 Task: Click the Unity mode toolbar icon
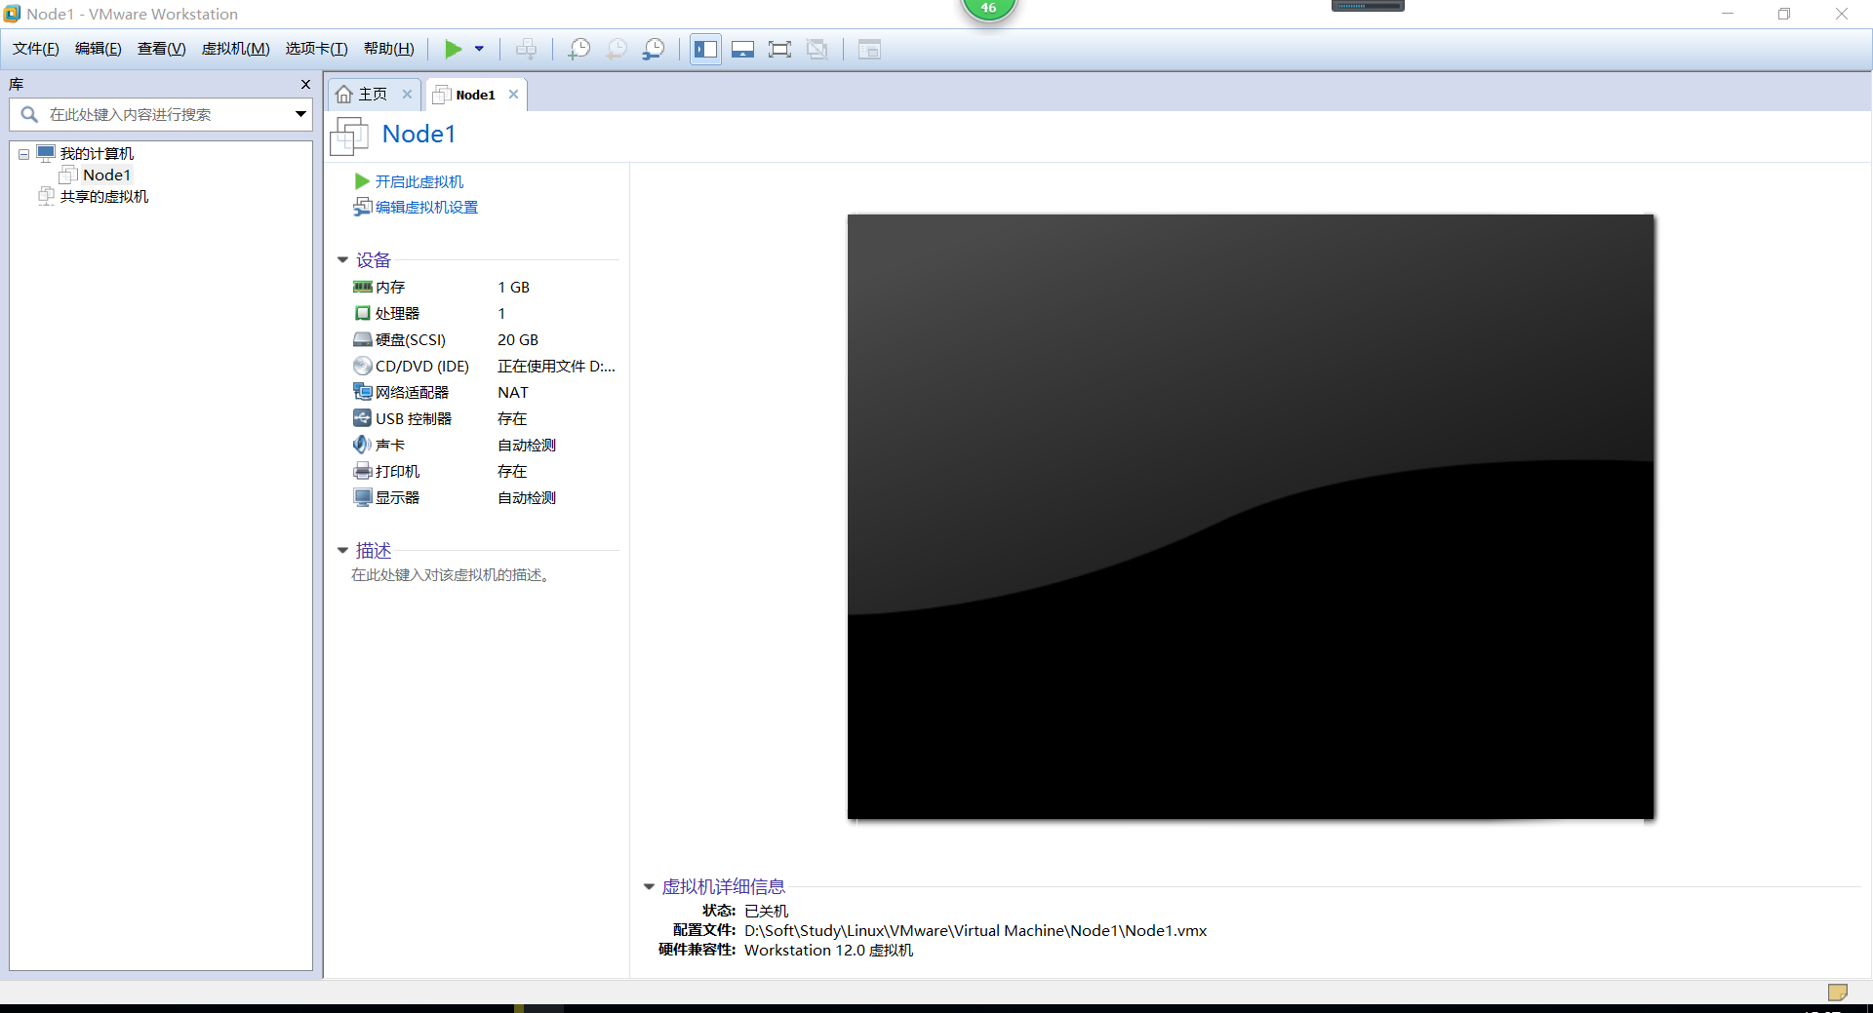point(817,49)
